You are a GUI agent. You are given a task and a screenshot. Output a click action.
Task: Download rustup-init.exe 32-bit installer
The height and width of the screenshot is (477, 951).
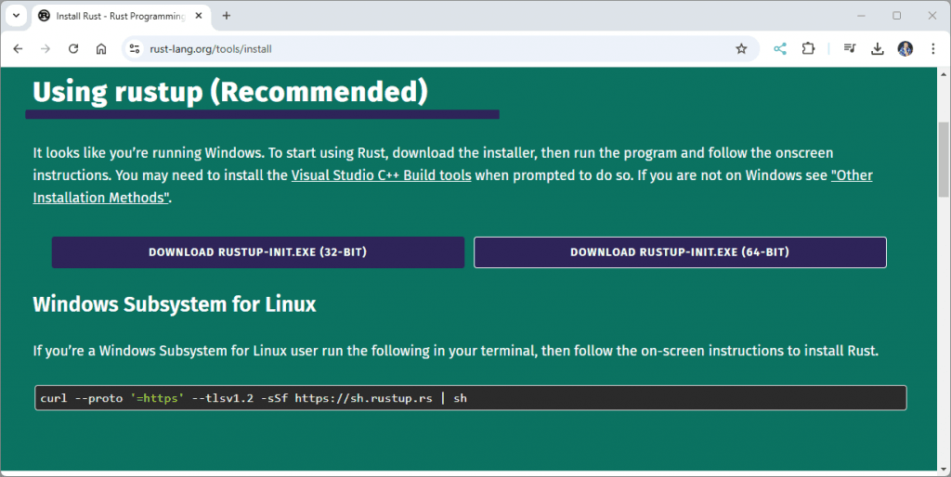point(257,252)
